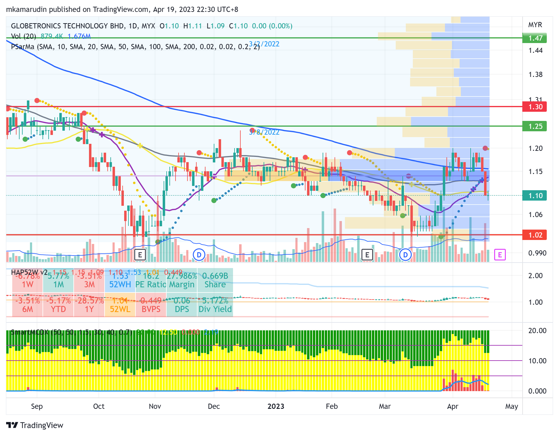Click the DPS cell showing 0.06
This screenshot has height=436, width=559.
(182, 305)
